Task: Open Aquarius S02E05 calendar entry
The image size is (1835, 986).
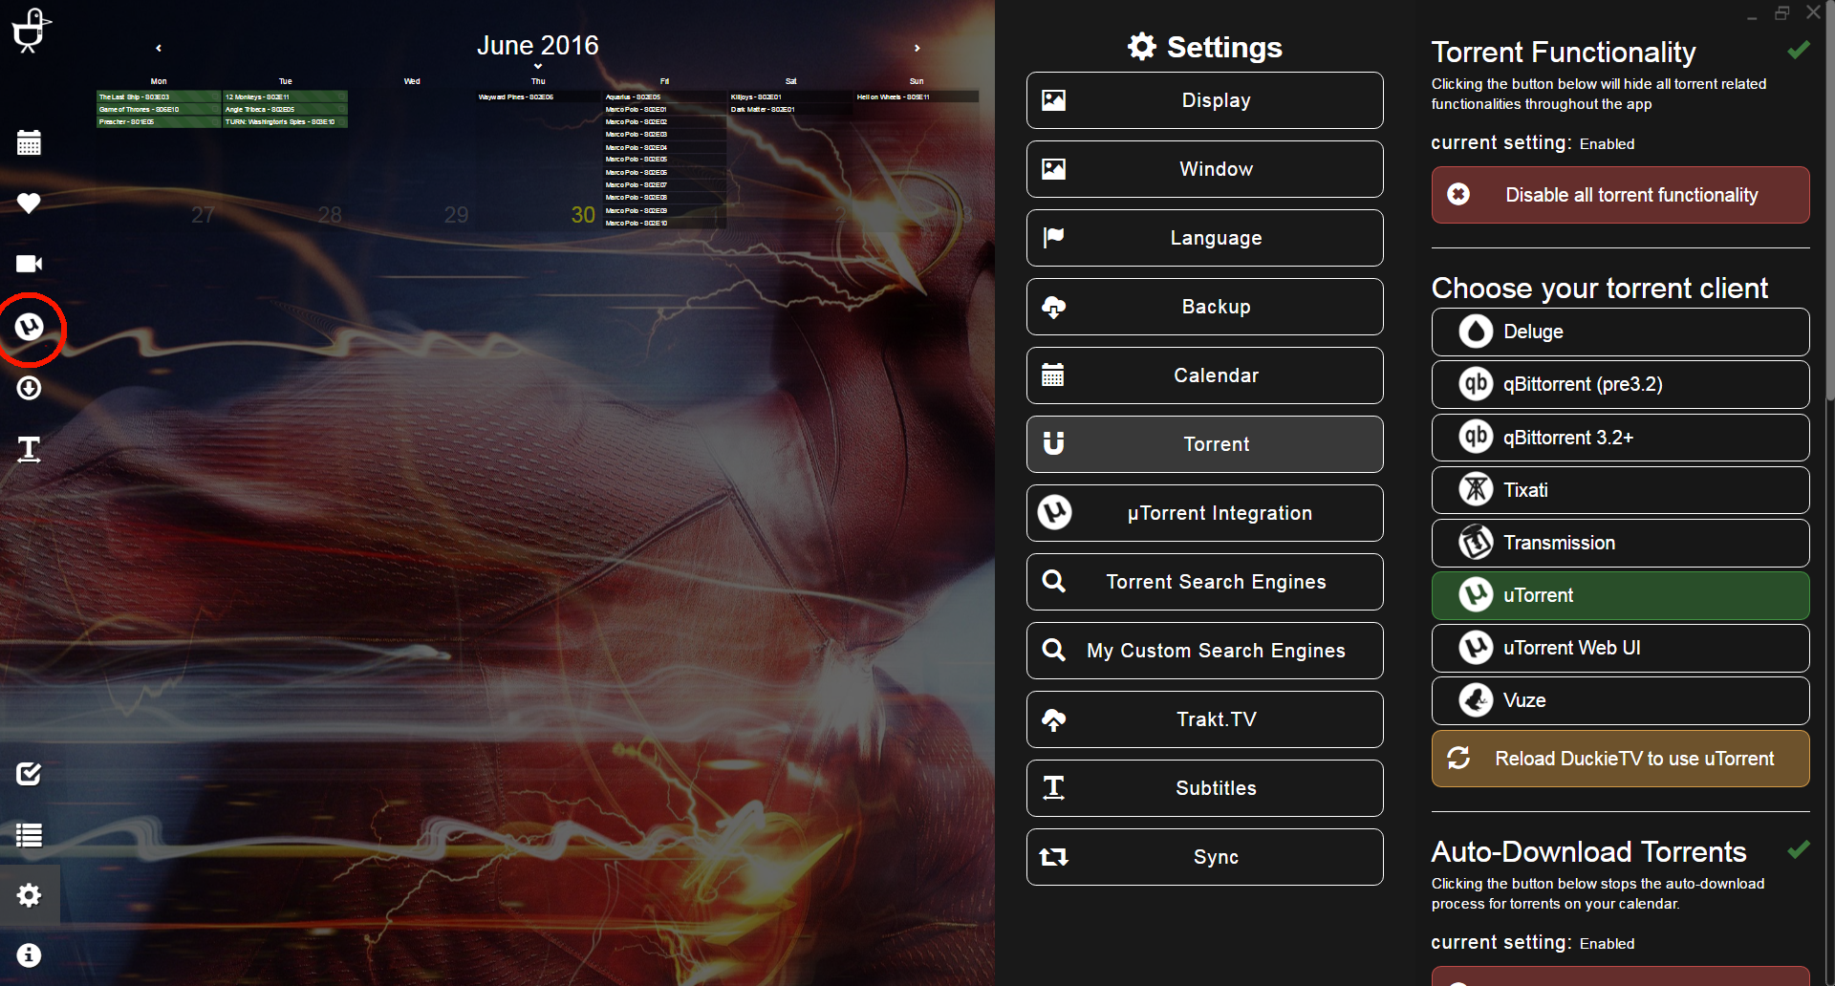Action: tap(664, 96)
